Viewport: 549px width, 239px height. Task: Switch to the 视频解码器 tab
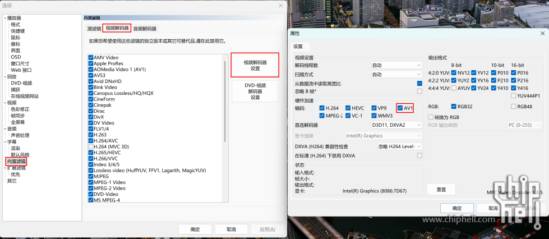[117, 28]
